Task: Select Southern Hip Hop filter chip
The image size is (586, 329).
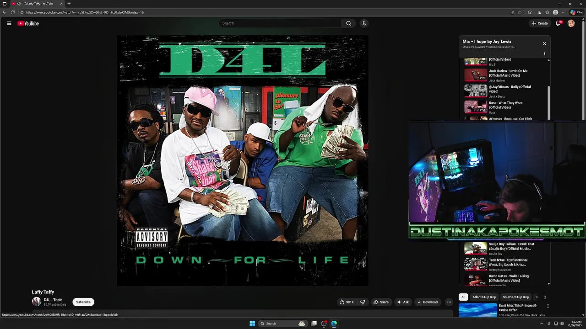Action: pyautogui.click(x=515, y=297)
